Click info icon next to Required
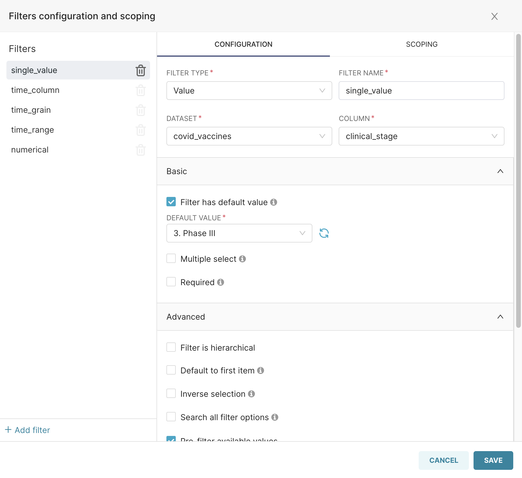The width and height of the screenshot is (522, 478). point(221,282)
